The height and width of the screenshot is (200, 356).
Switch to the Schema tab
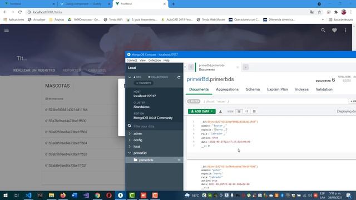pos(253,89)
